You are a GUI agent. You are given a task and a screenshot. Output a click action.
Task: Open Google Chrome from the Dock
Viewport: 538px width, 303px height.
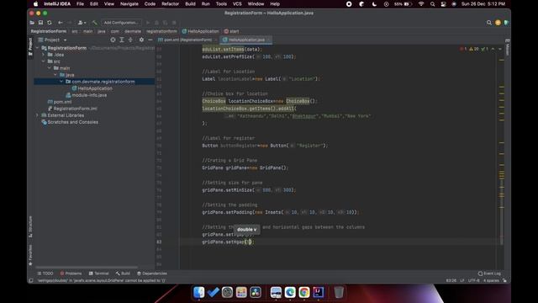tap(304, 292)
